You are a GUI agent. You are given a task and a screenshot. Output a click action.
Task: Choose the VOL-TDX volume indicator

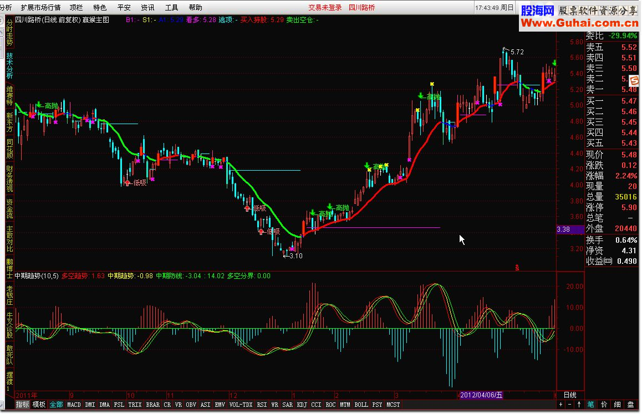point(241,405)
